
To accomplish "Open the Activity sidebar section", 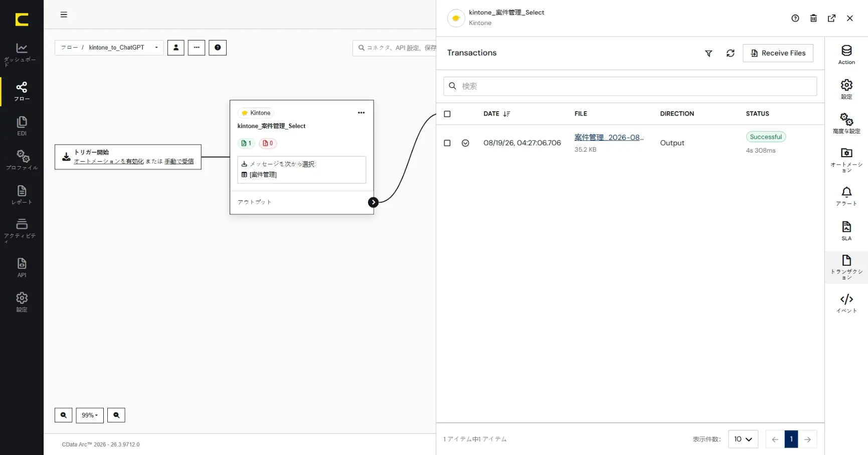I will (x=22, y=230).
